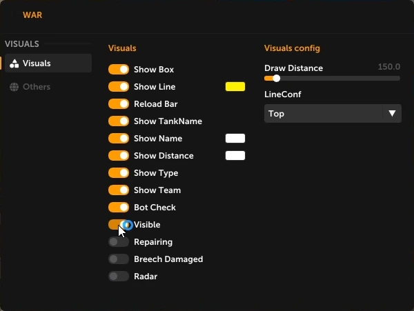
Task: Switch to the Others sidebar tab label
Action: pos(37,87)
